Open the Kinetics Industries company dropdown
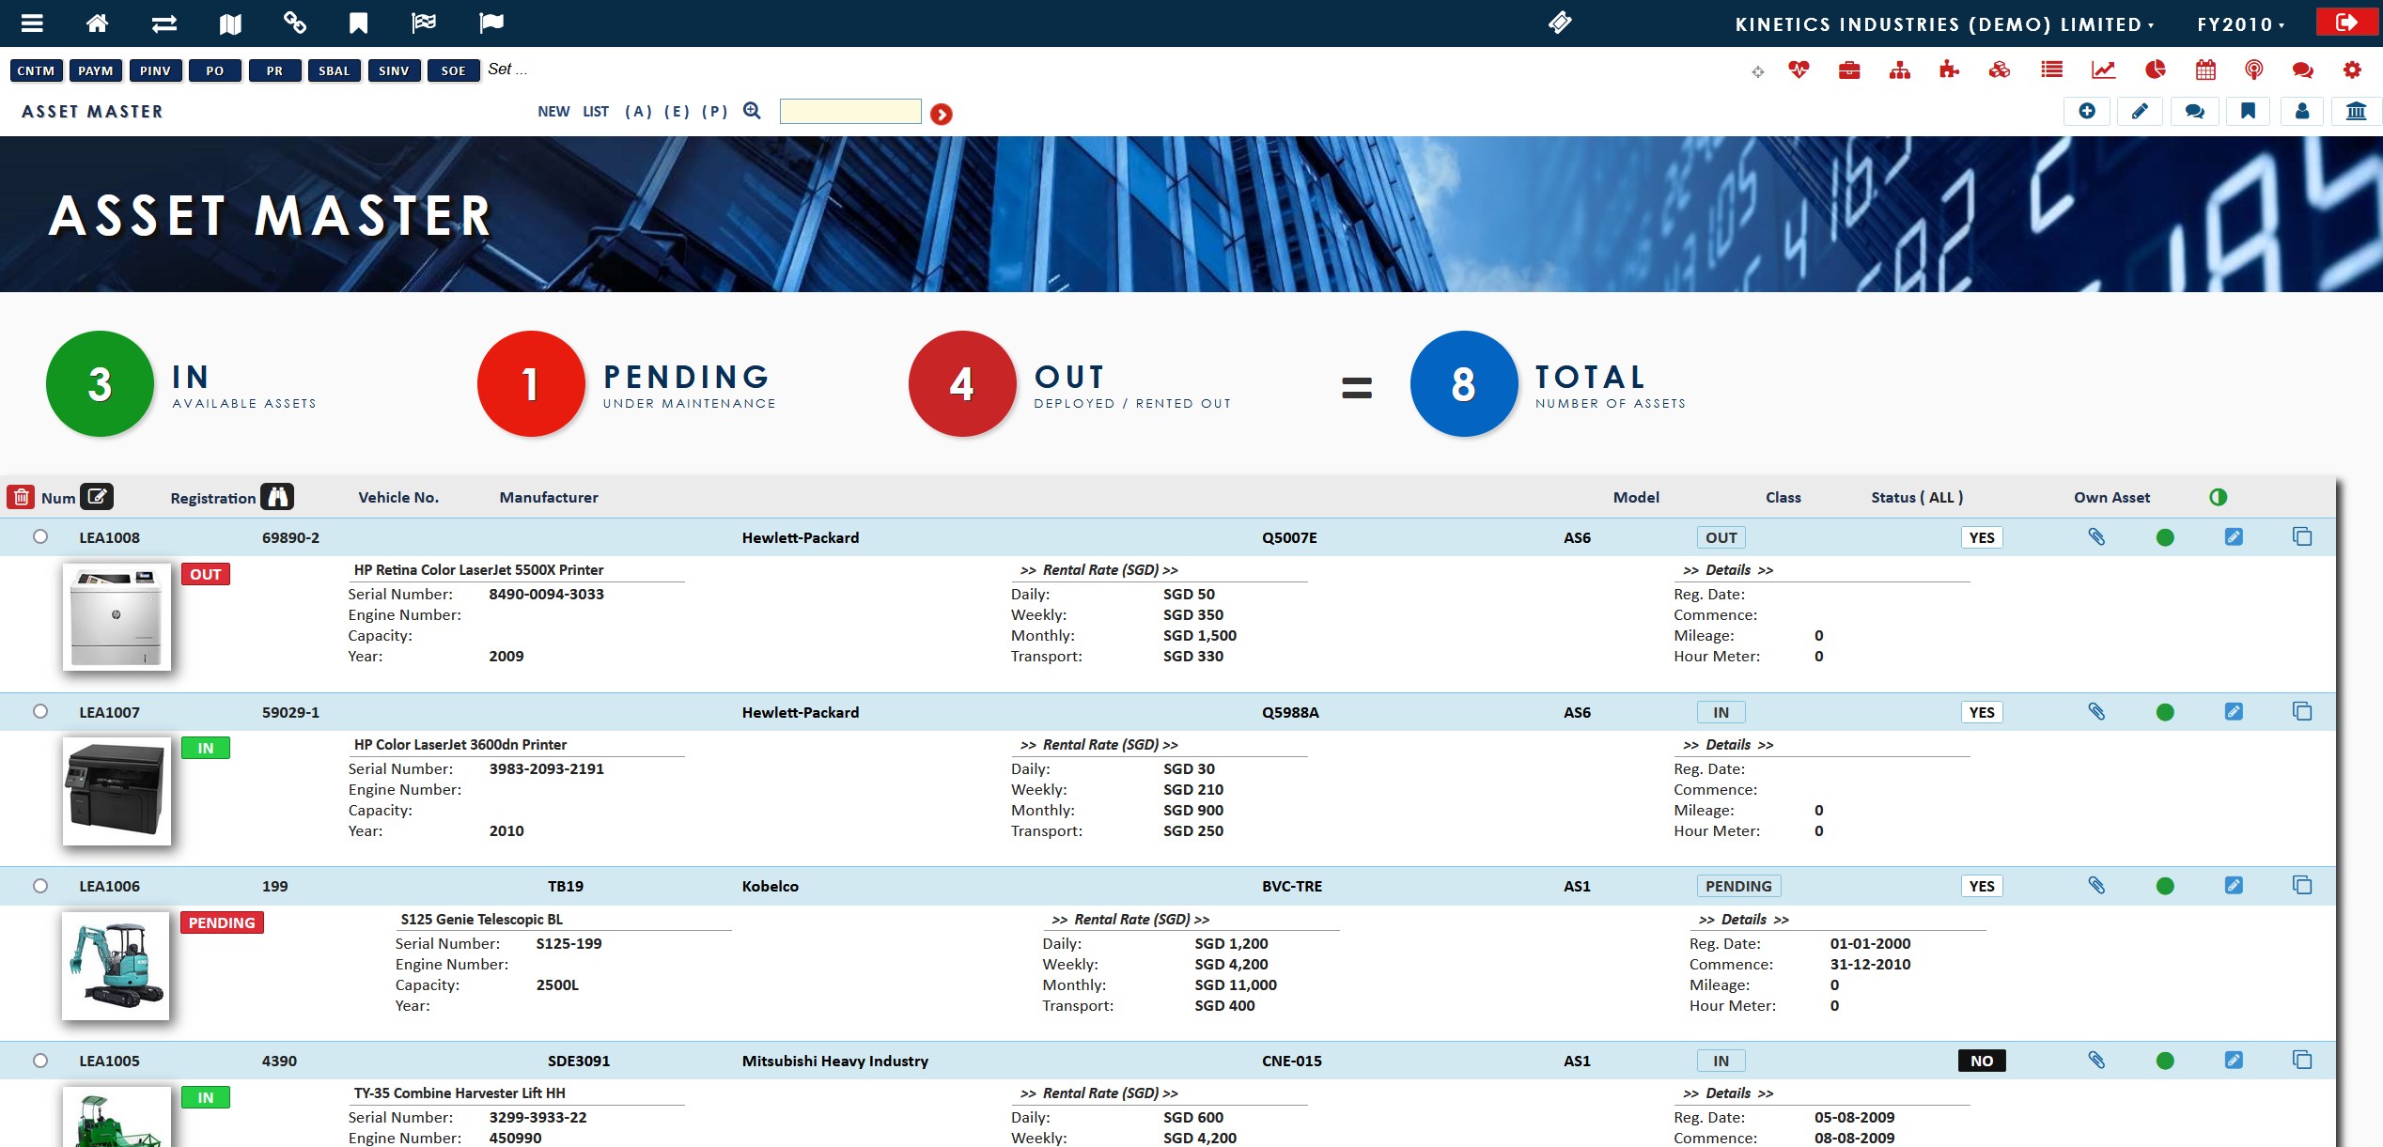Viewport: 2383px width, 1147px height. click(x=1944, y=24)
